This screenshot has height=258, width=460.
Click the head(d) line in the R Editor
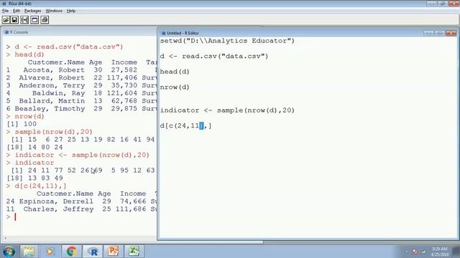coord(175,72)
